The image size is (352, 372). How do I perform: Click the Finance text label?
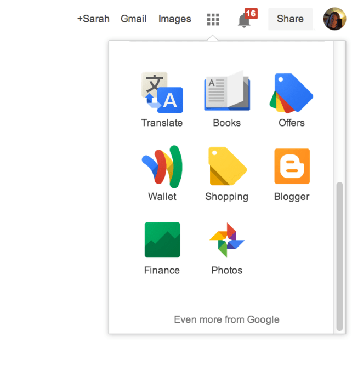pos(162,270)
